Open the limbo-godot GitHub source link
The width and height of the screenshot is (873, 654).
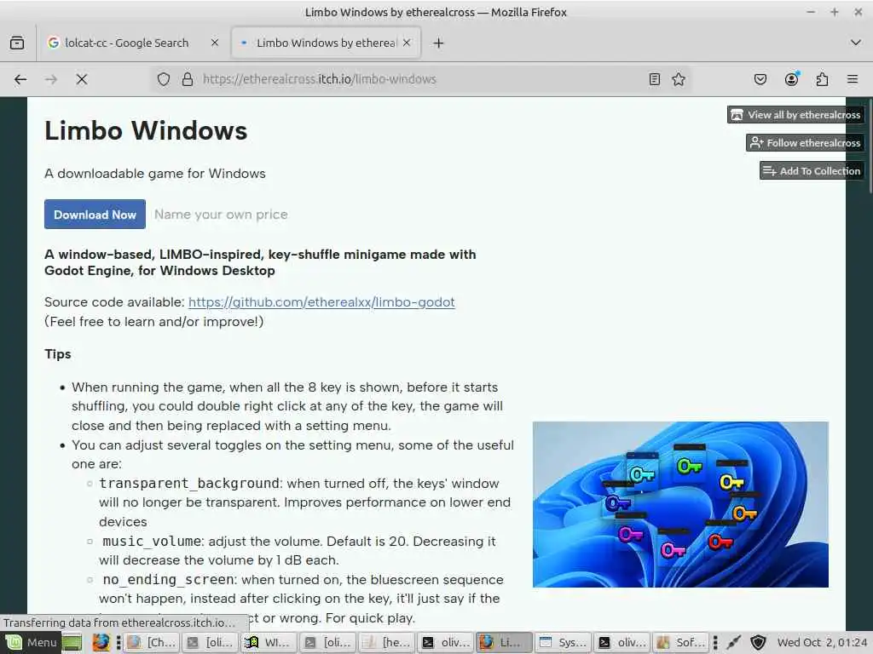coord(321,302)
